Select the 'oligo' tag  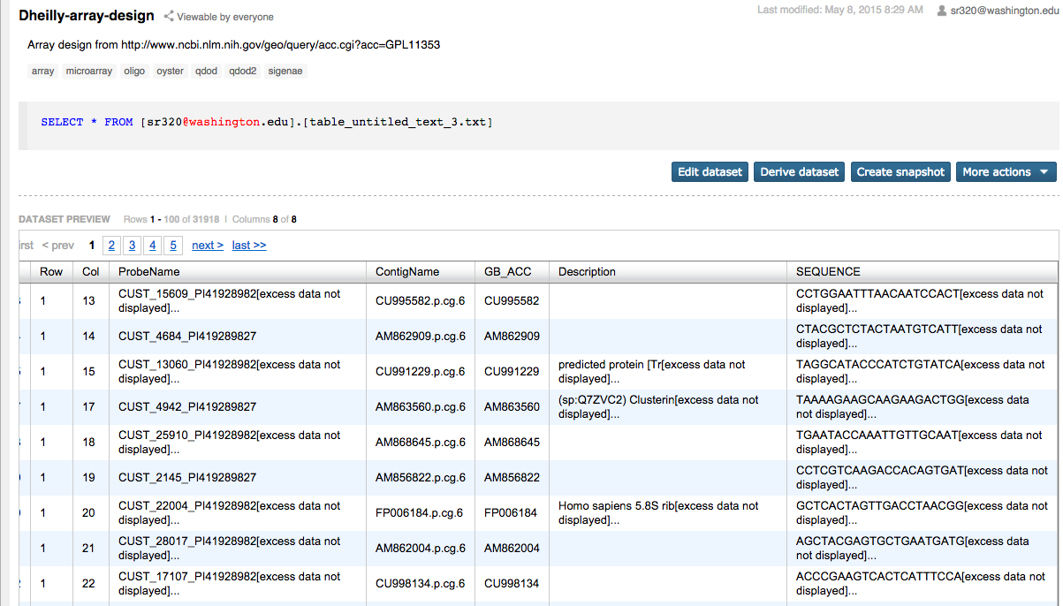click(134, 72)
